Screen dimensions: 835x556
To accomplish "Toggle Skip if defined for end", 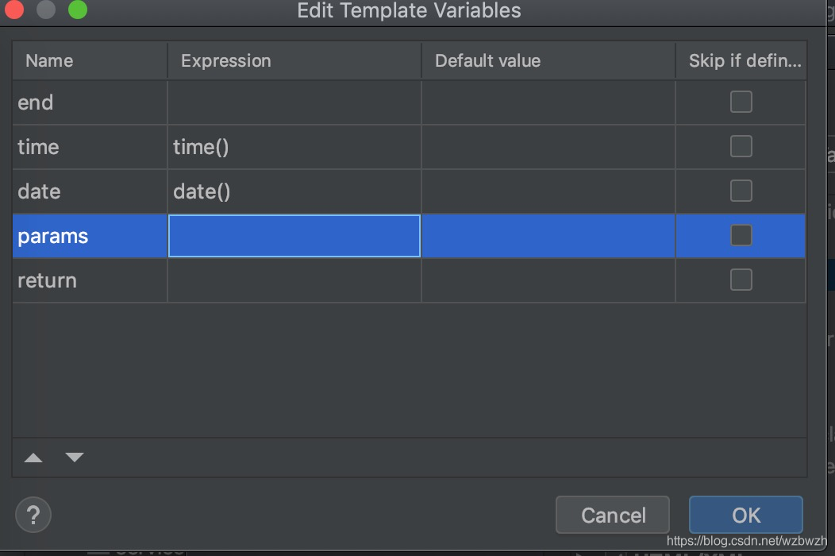I will [741, 102].
